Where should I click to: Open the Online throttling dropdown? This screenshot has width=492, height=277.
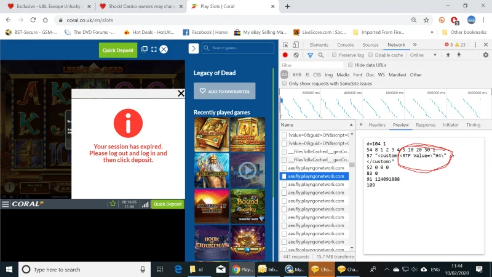(x=423, y=55)
